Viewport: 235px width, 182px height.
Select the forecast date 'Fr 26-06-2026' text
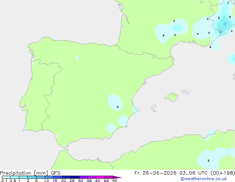[x=155, y=173]
